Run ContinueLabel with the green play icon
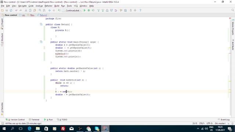Screen dimensions: 235x132 [84, 10]
